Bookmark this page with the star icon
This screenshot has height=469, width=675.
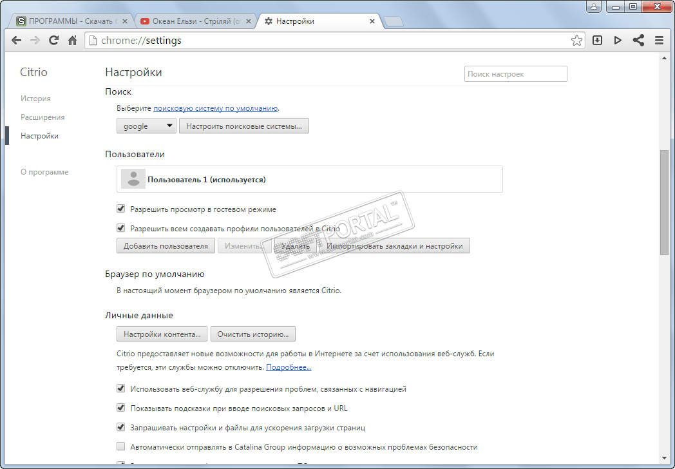[576, 41]
